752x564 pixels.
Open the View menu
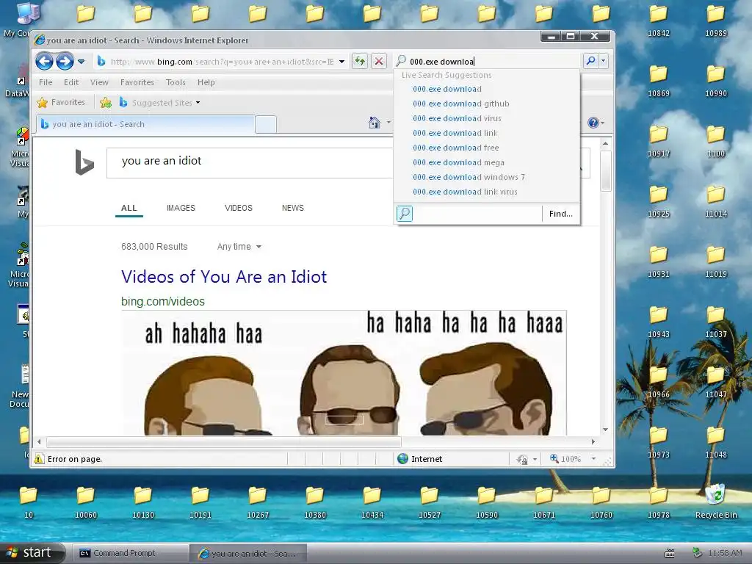(x=99, y=82)
